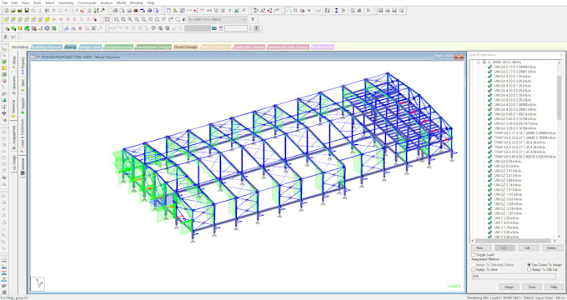
Task: Click the blank input box in the third toolbar row
Action: [236, 28]
